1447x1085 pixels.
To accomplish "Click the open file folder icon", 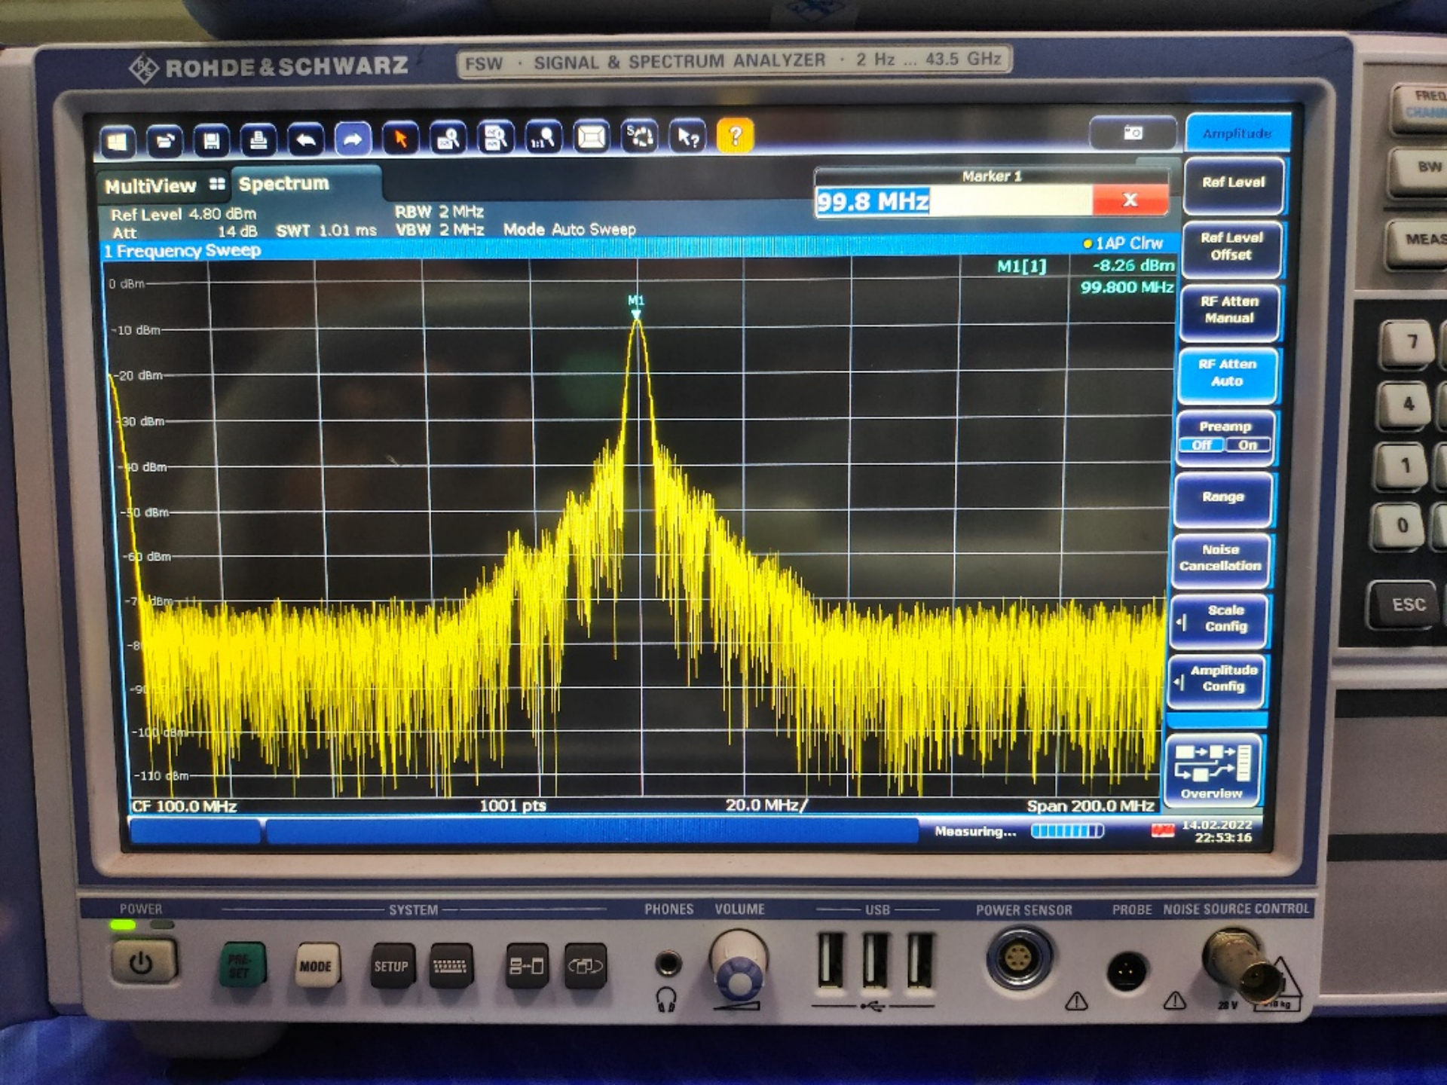I will (x=164, y=141).
